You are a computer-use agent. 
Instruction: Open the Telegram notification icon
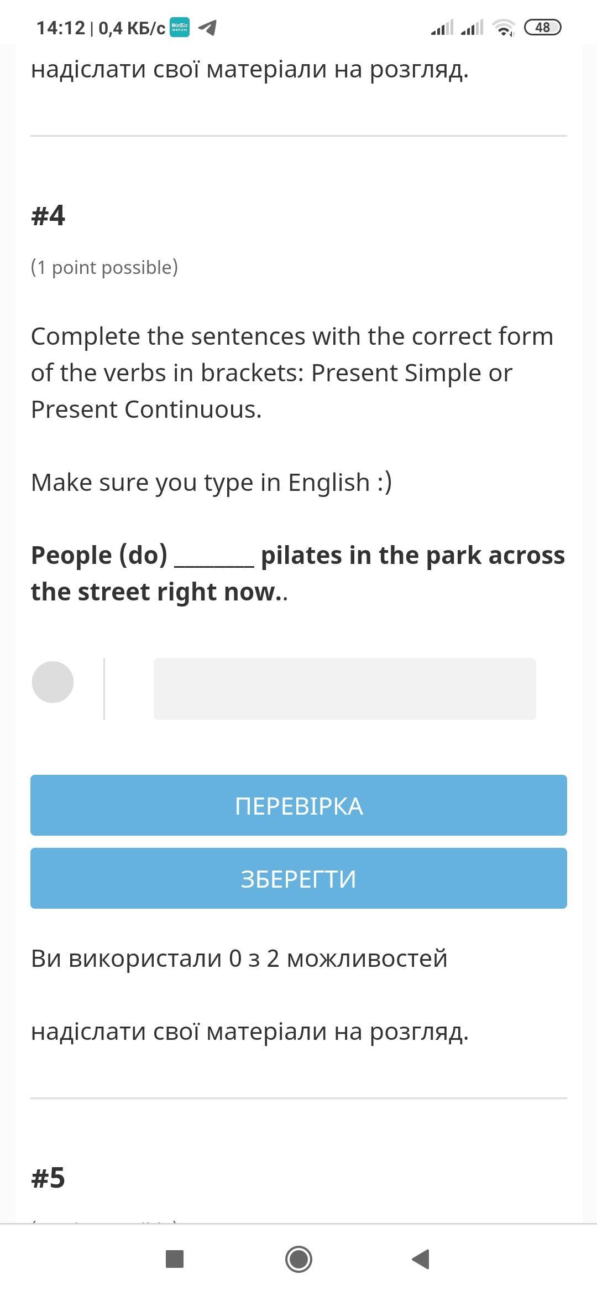pos(207,27)
